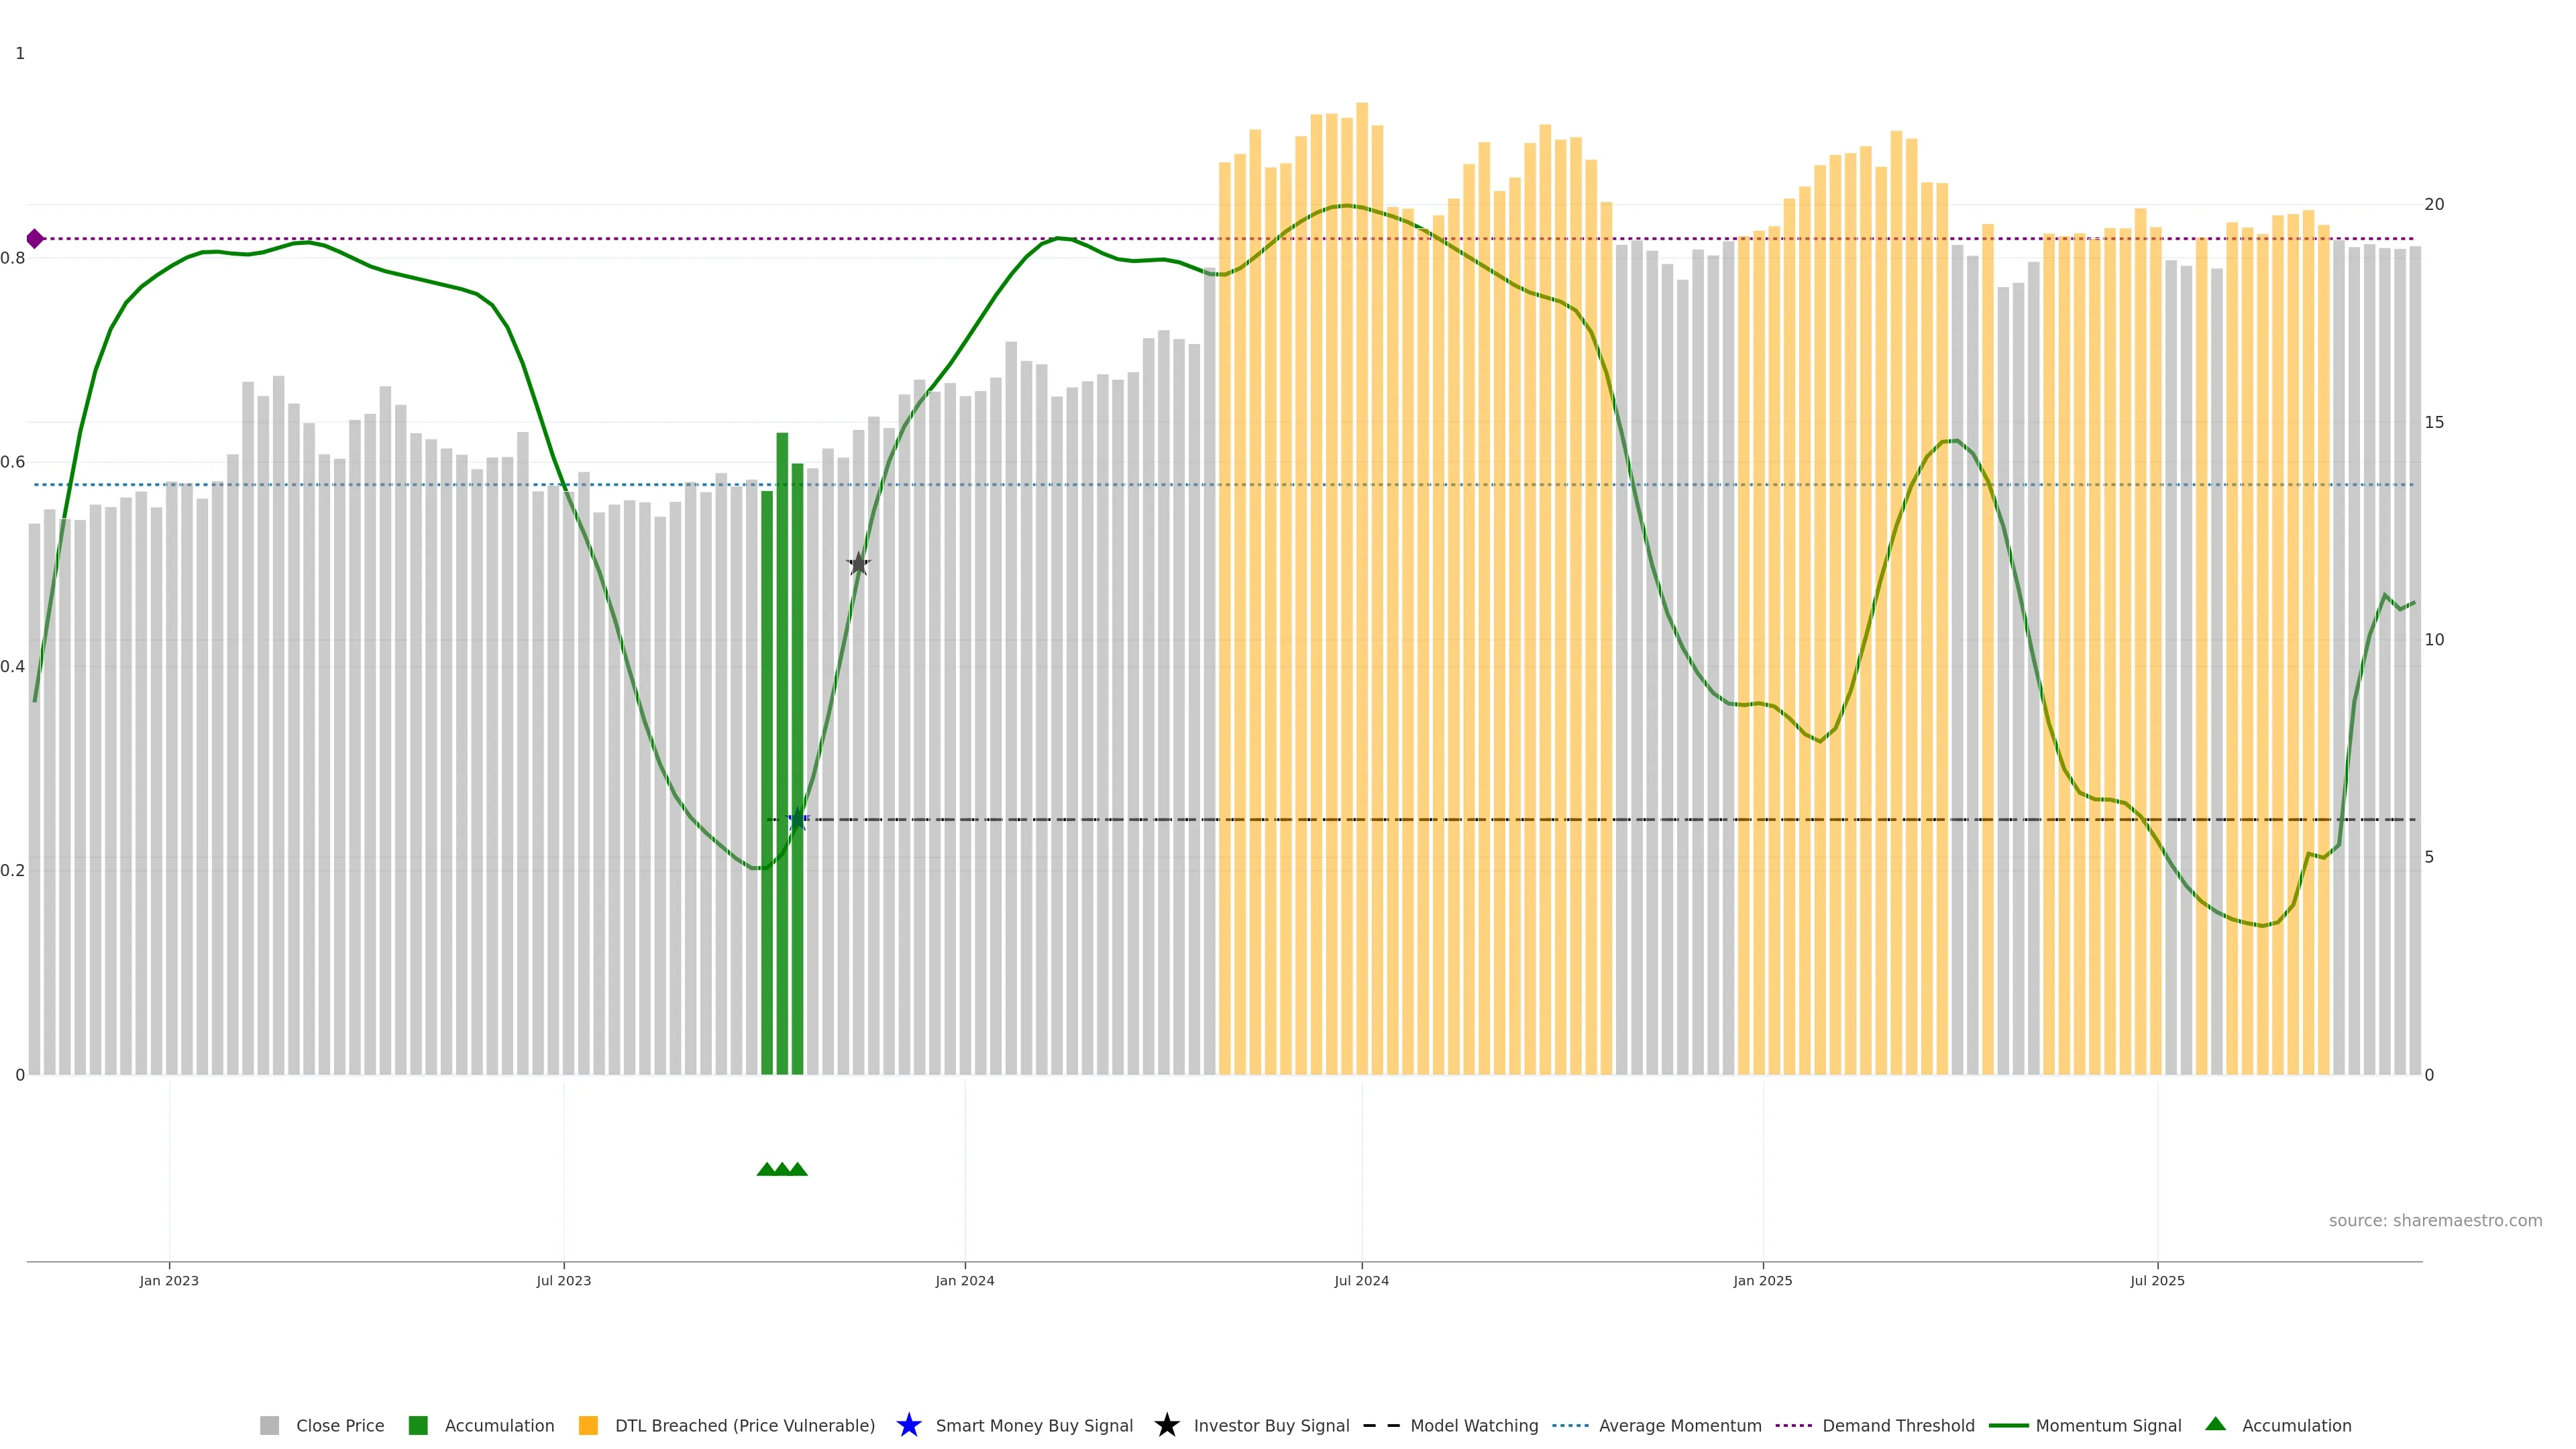Click the black Investor Buy Signal star on the chart
This screenshot has height=1449, width=2576.
point(859,564)
